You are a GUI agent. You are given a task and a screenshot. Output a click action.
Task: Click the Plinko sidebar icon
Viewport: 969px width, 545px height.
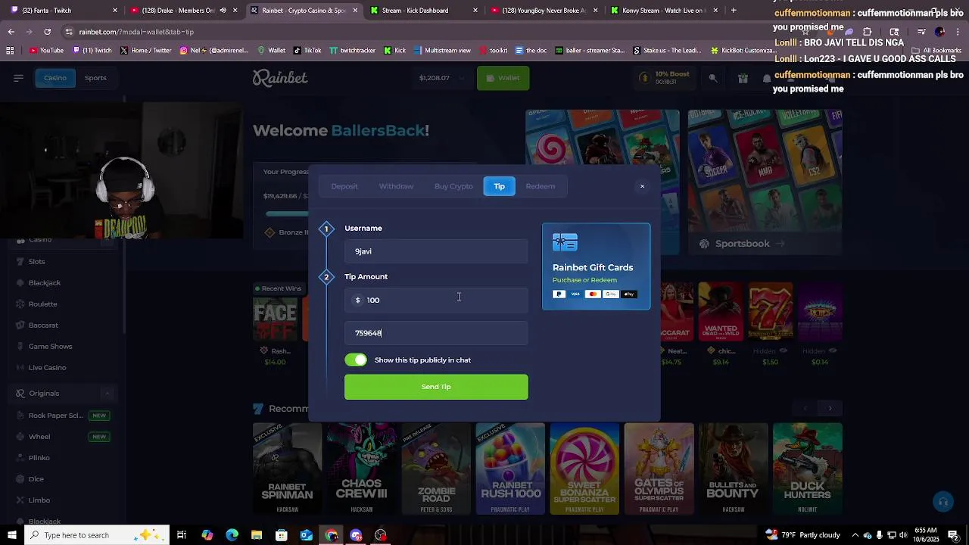pos(21,457)
